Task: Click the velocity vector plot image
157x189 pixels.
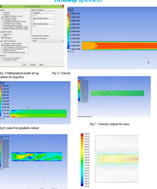Action: coord(117,159)
